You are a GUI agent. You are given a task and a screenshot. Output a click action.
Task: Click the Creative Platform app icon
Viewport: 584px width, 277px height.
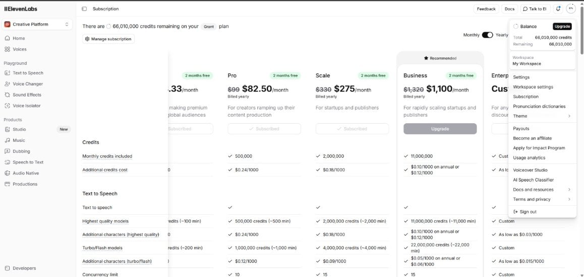(x=7, y=24)
